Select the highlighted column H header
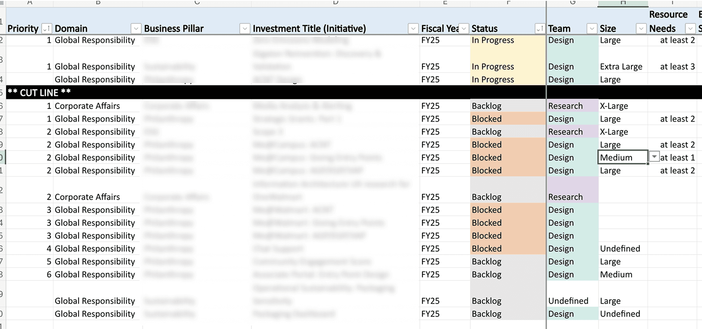The height and width of the screenshot is (329, 702). tap(623, 3)
